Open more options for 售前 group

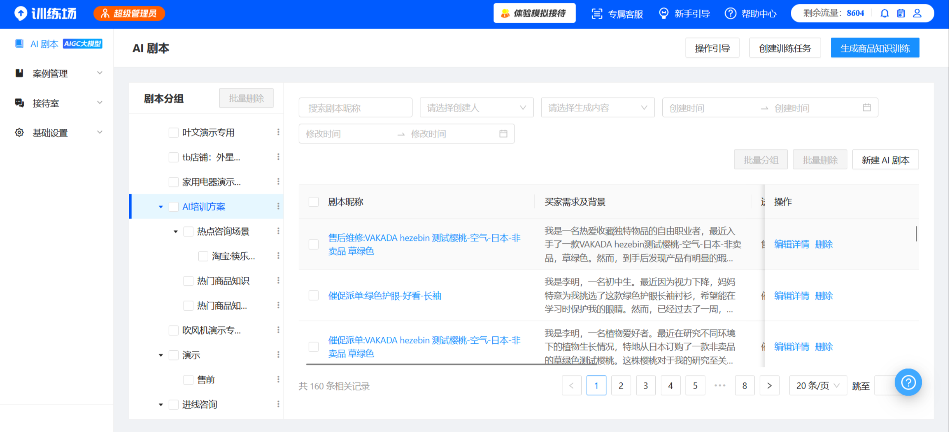278,379
